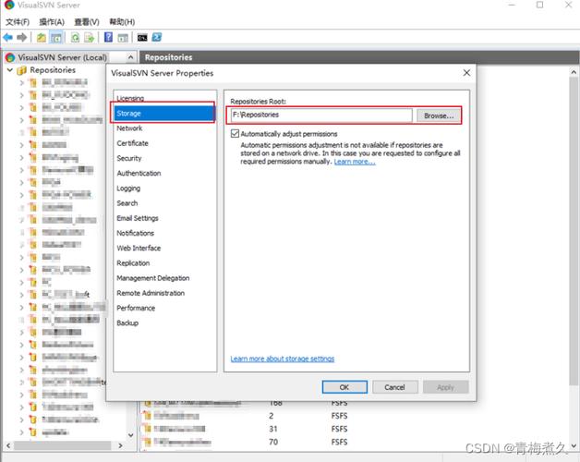This screenshot has height=462, width=580.
Task: Open Learn more about storage settings link
Action: click(x=283, y=359)
